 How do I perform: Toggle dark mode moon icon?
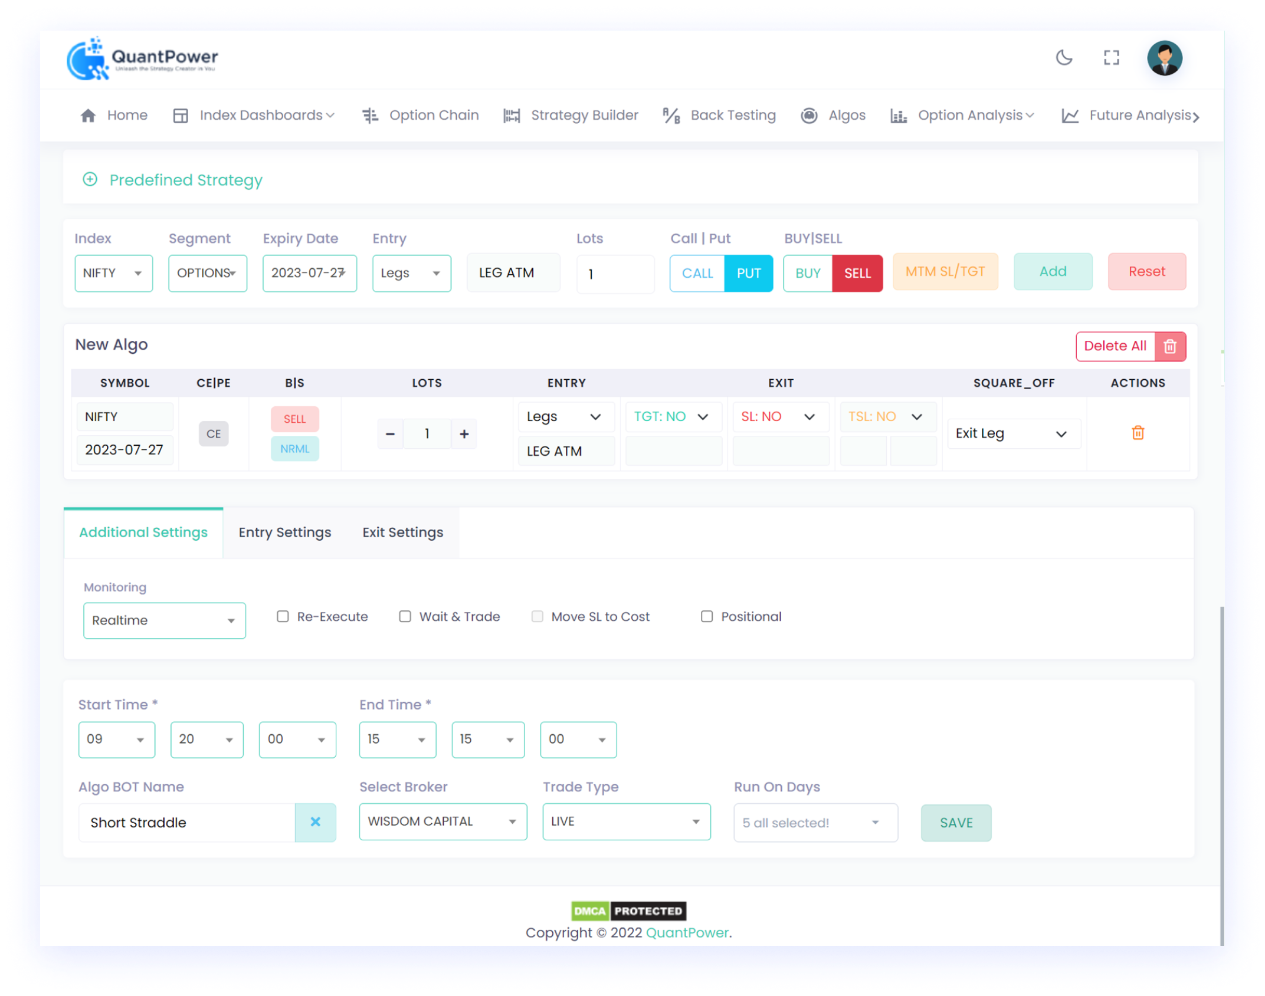click(x=1064, y=57)
